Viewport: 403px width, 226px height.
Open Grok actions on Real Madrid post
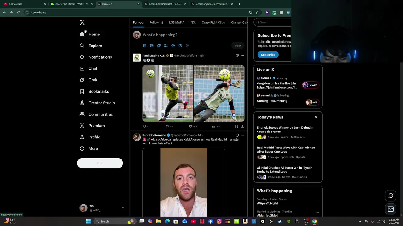(237, 56)
